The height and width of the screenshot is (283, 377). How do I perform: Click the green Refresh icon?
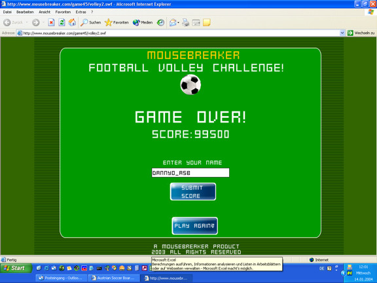(x=62, y=23)
